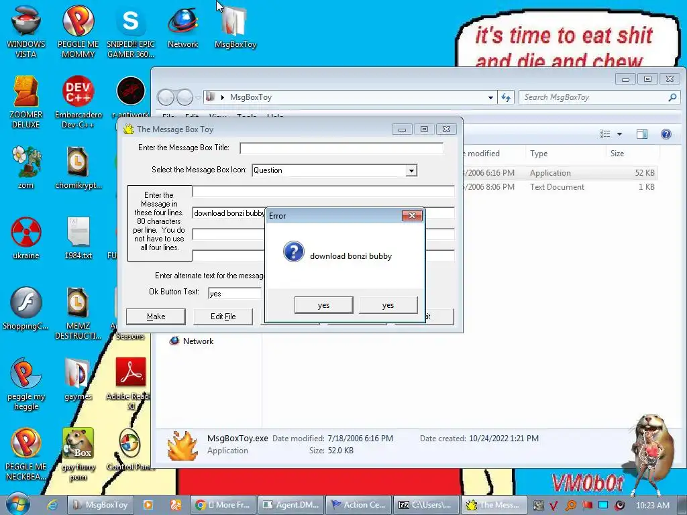Open MEMZ DESTRUCTI... desktop icon

click(78, 313)
